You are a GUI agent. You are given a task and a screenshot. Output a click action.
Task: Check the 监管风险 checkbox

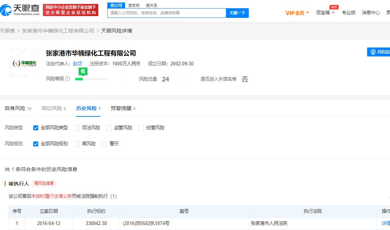click(x=109, y=128)
